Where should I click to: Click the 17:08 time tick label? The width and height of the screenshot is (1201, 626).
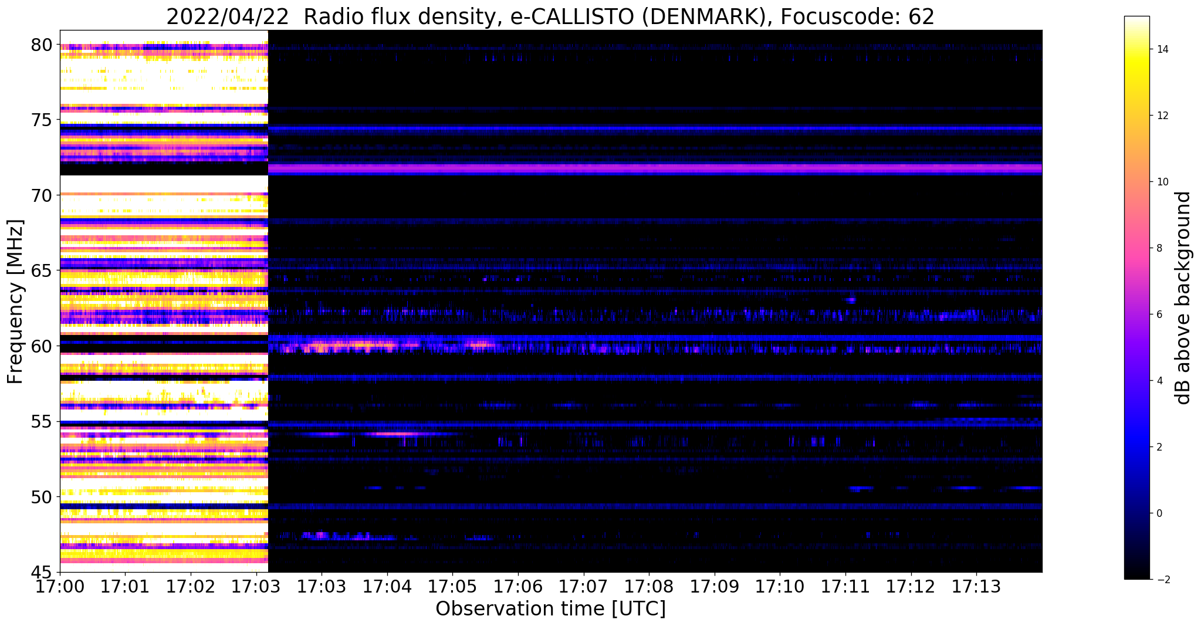click(x=649, y=587)
